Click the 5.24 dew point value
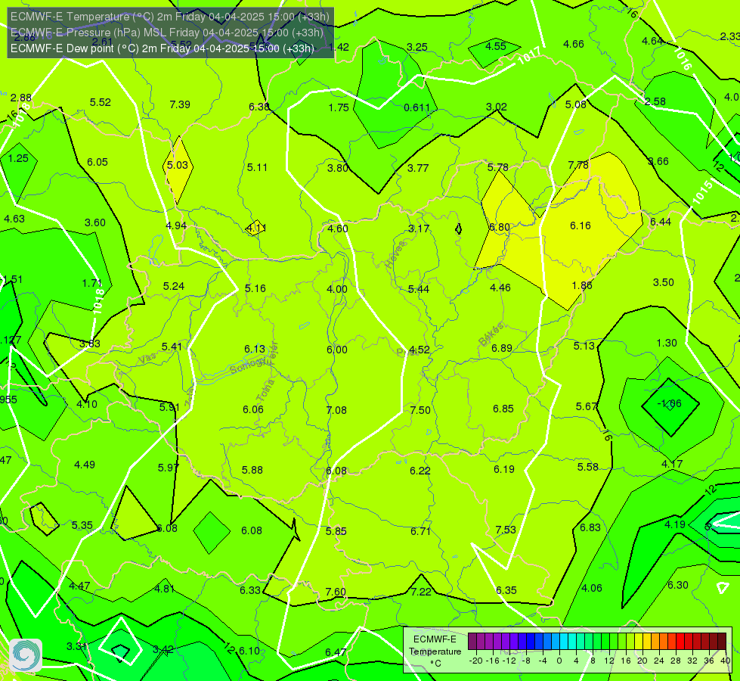Screen dimensions: 740x681 point(174,286)
